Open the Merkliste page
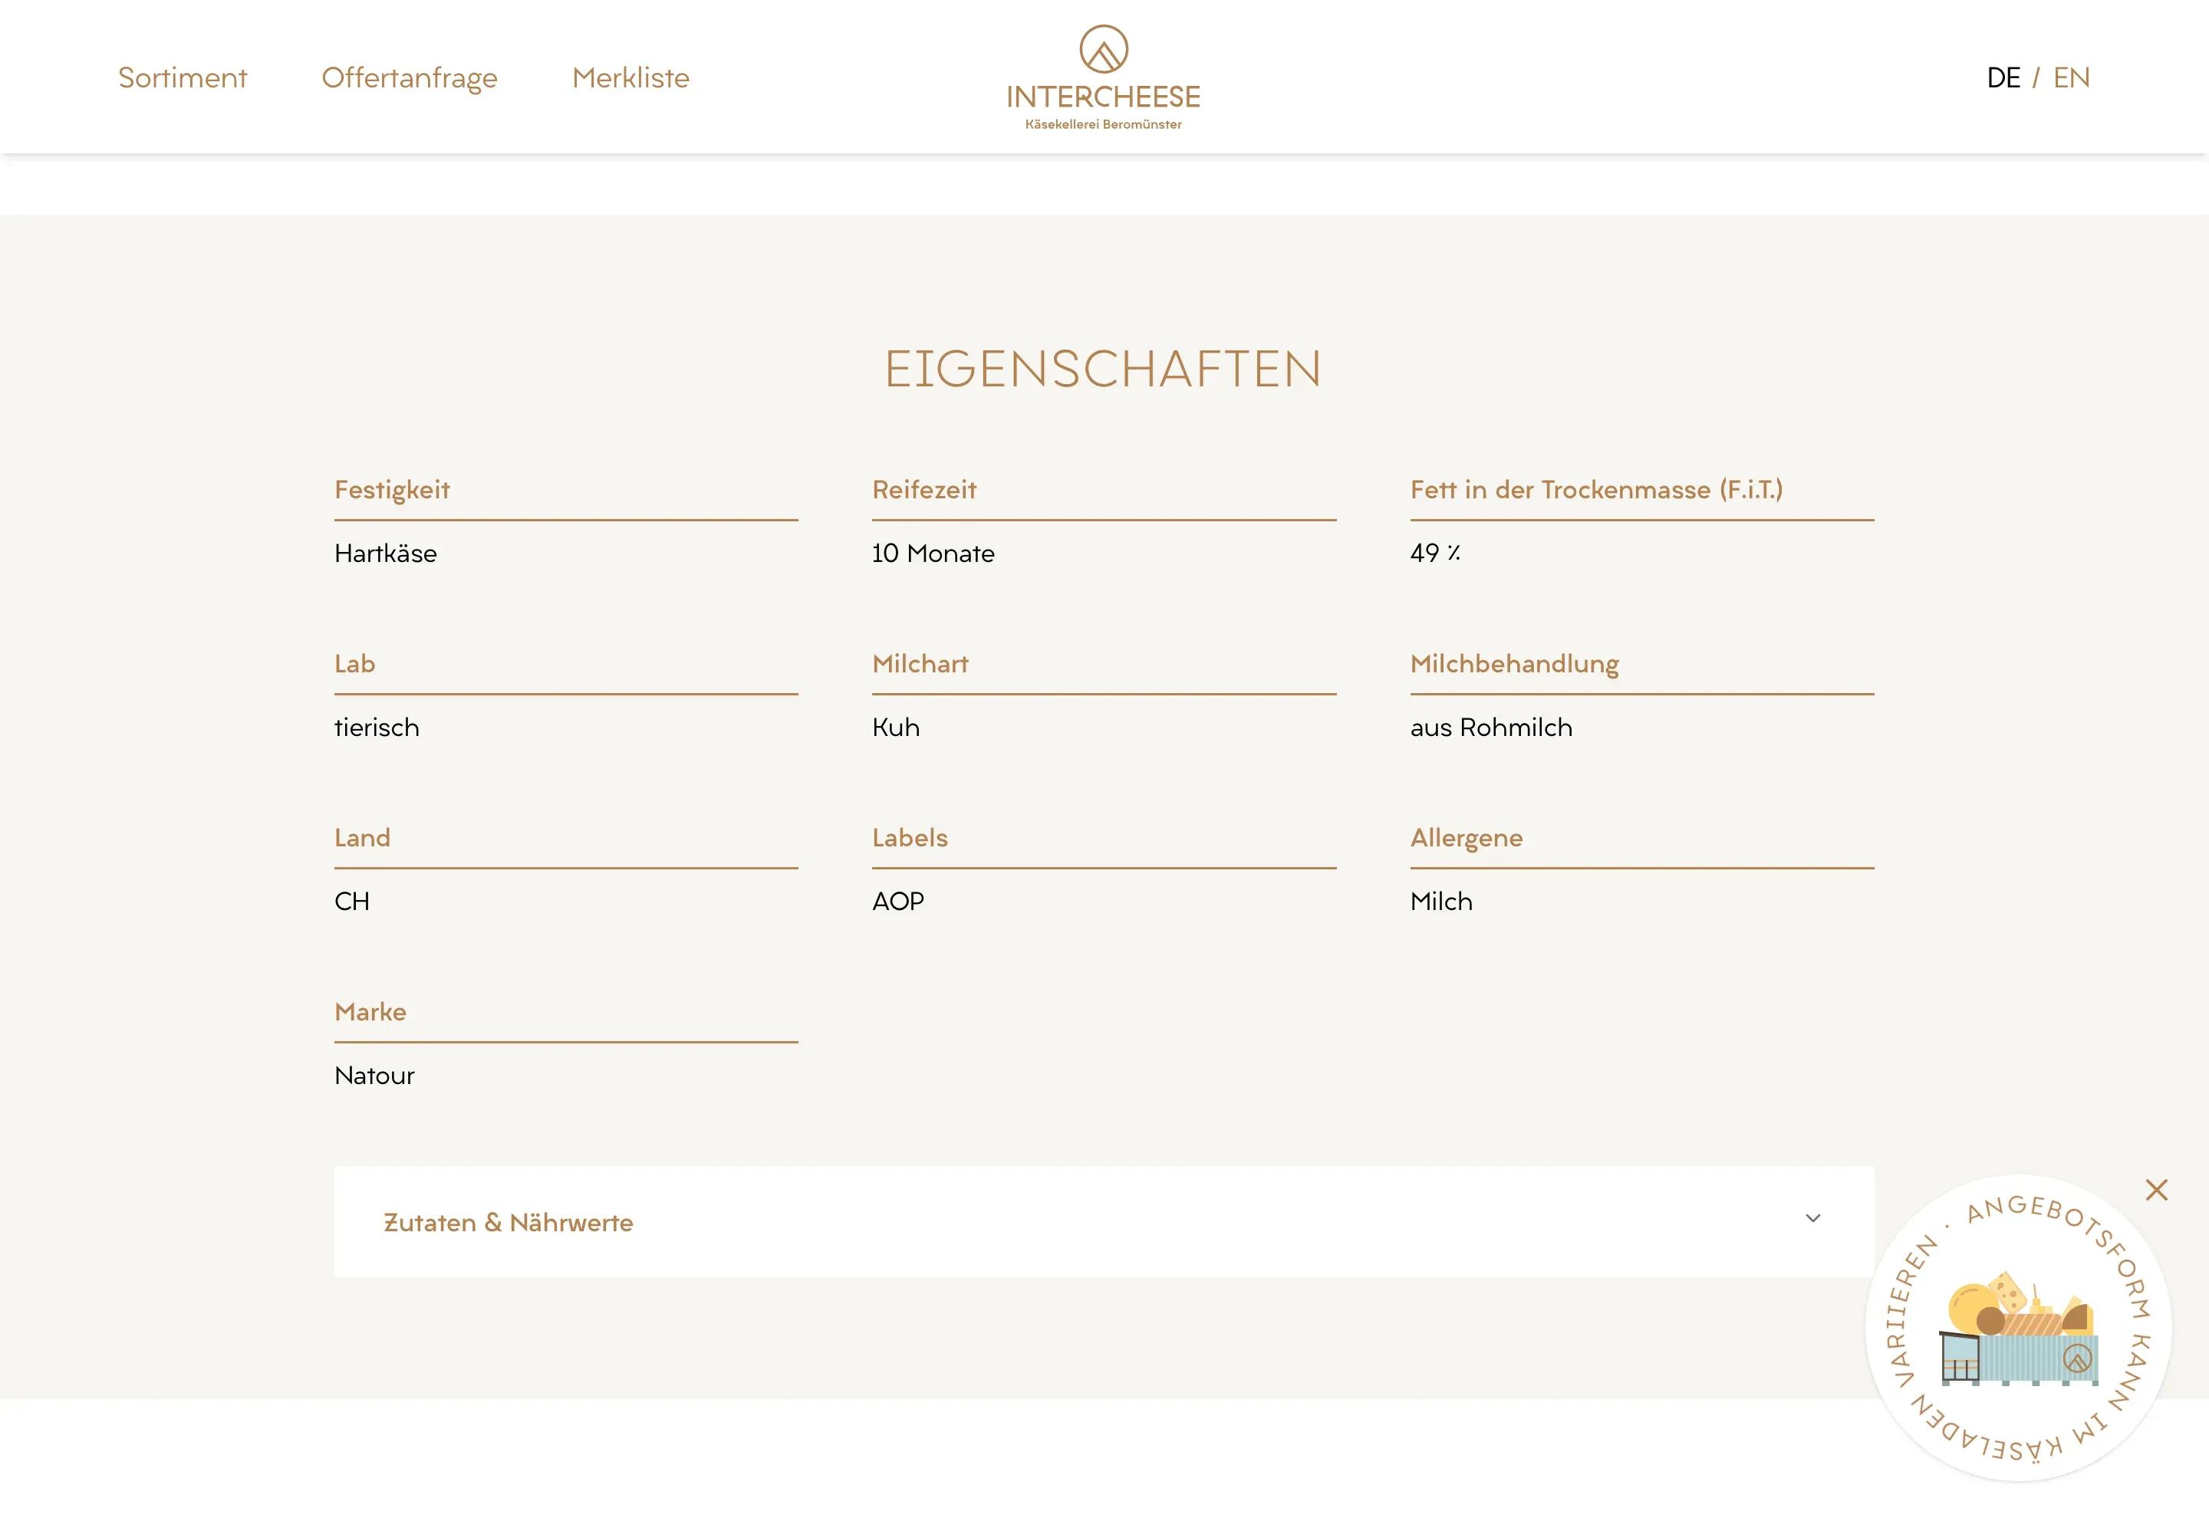The height and width of the screenshot is (1518, 2209). point(630,77)
